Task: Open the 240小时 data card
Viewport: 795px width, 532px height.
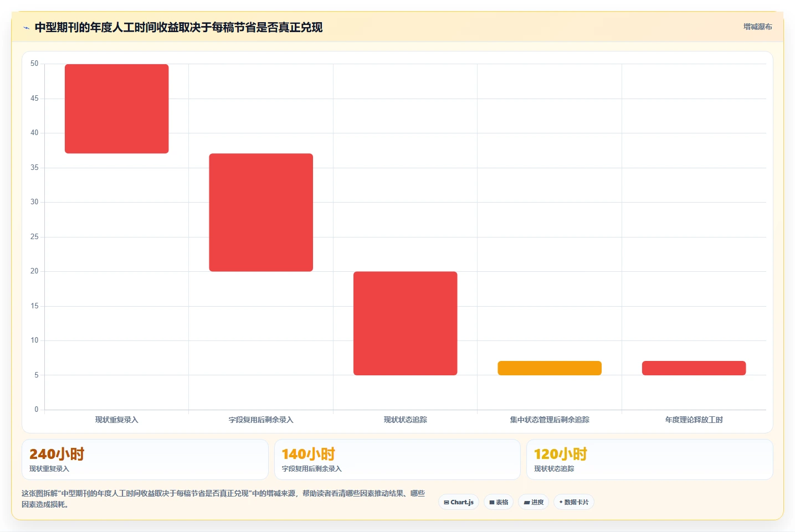Action: [x=145, y=459]
